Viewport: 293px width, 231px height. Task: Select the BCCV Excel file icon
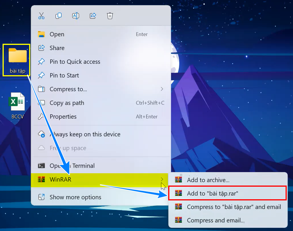tap(17, 102)
